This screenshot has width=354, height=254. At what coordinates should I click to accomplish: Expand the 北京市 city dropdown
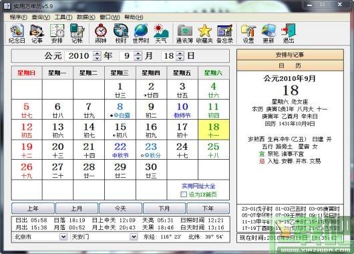pyautogui.click(x=63, y=237)
